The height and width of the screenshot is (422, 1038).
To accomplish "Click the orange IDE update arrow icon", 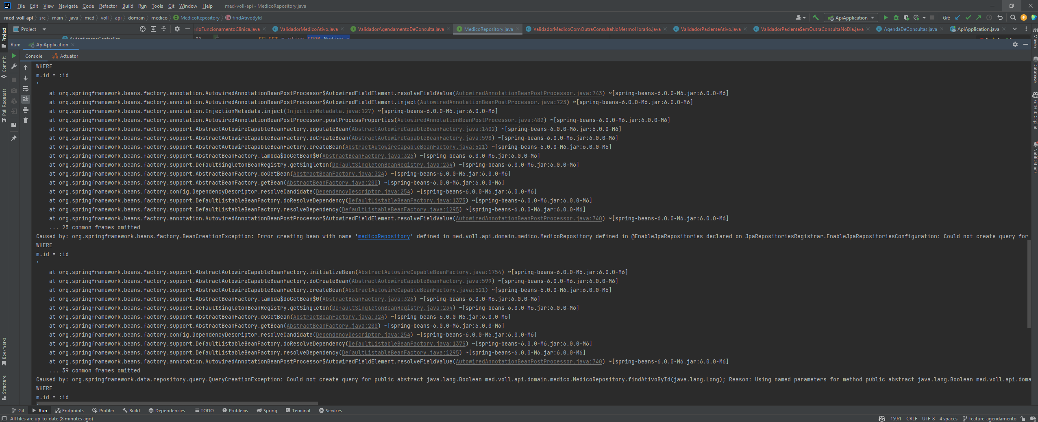I will click(x=1024, y=17).
